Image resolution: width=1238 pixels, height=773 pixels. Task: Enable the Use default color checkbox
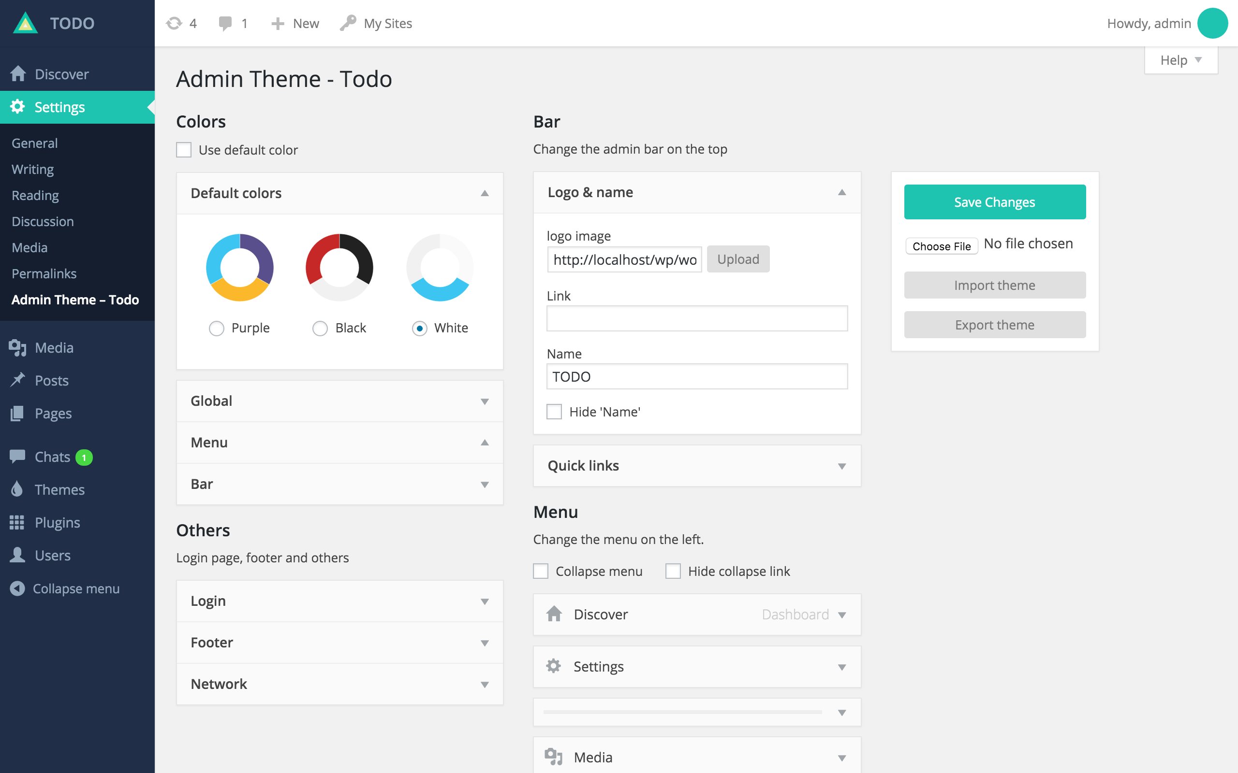(x=184, y=150)
